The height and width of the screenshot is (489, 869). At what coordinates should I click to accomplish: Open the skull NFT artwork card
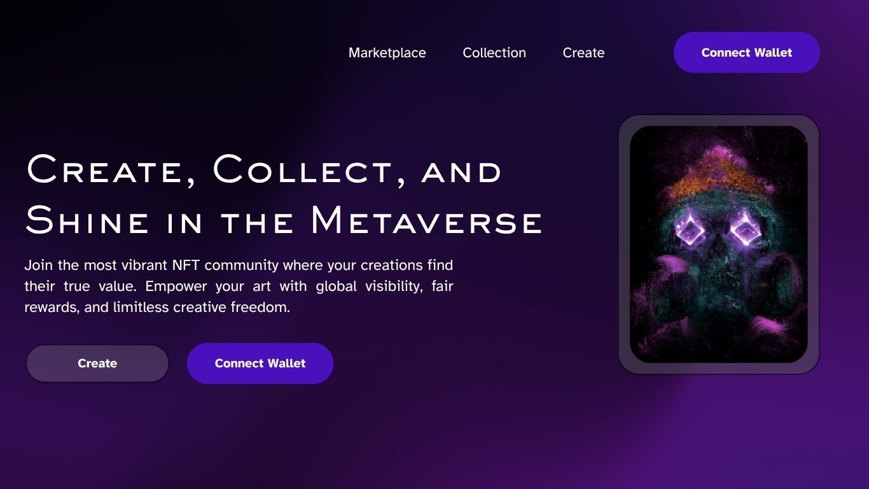click(719, 244)
